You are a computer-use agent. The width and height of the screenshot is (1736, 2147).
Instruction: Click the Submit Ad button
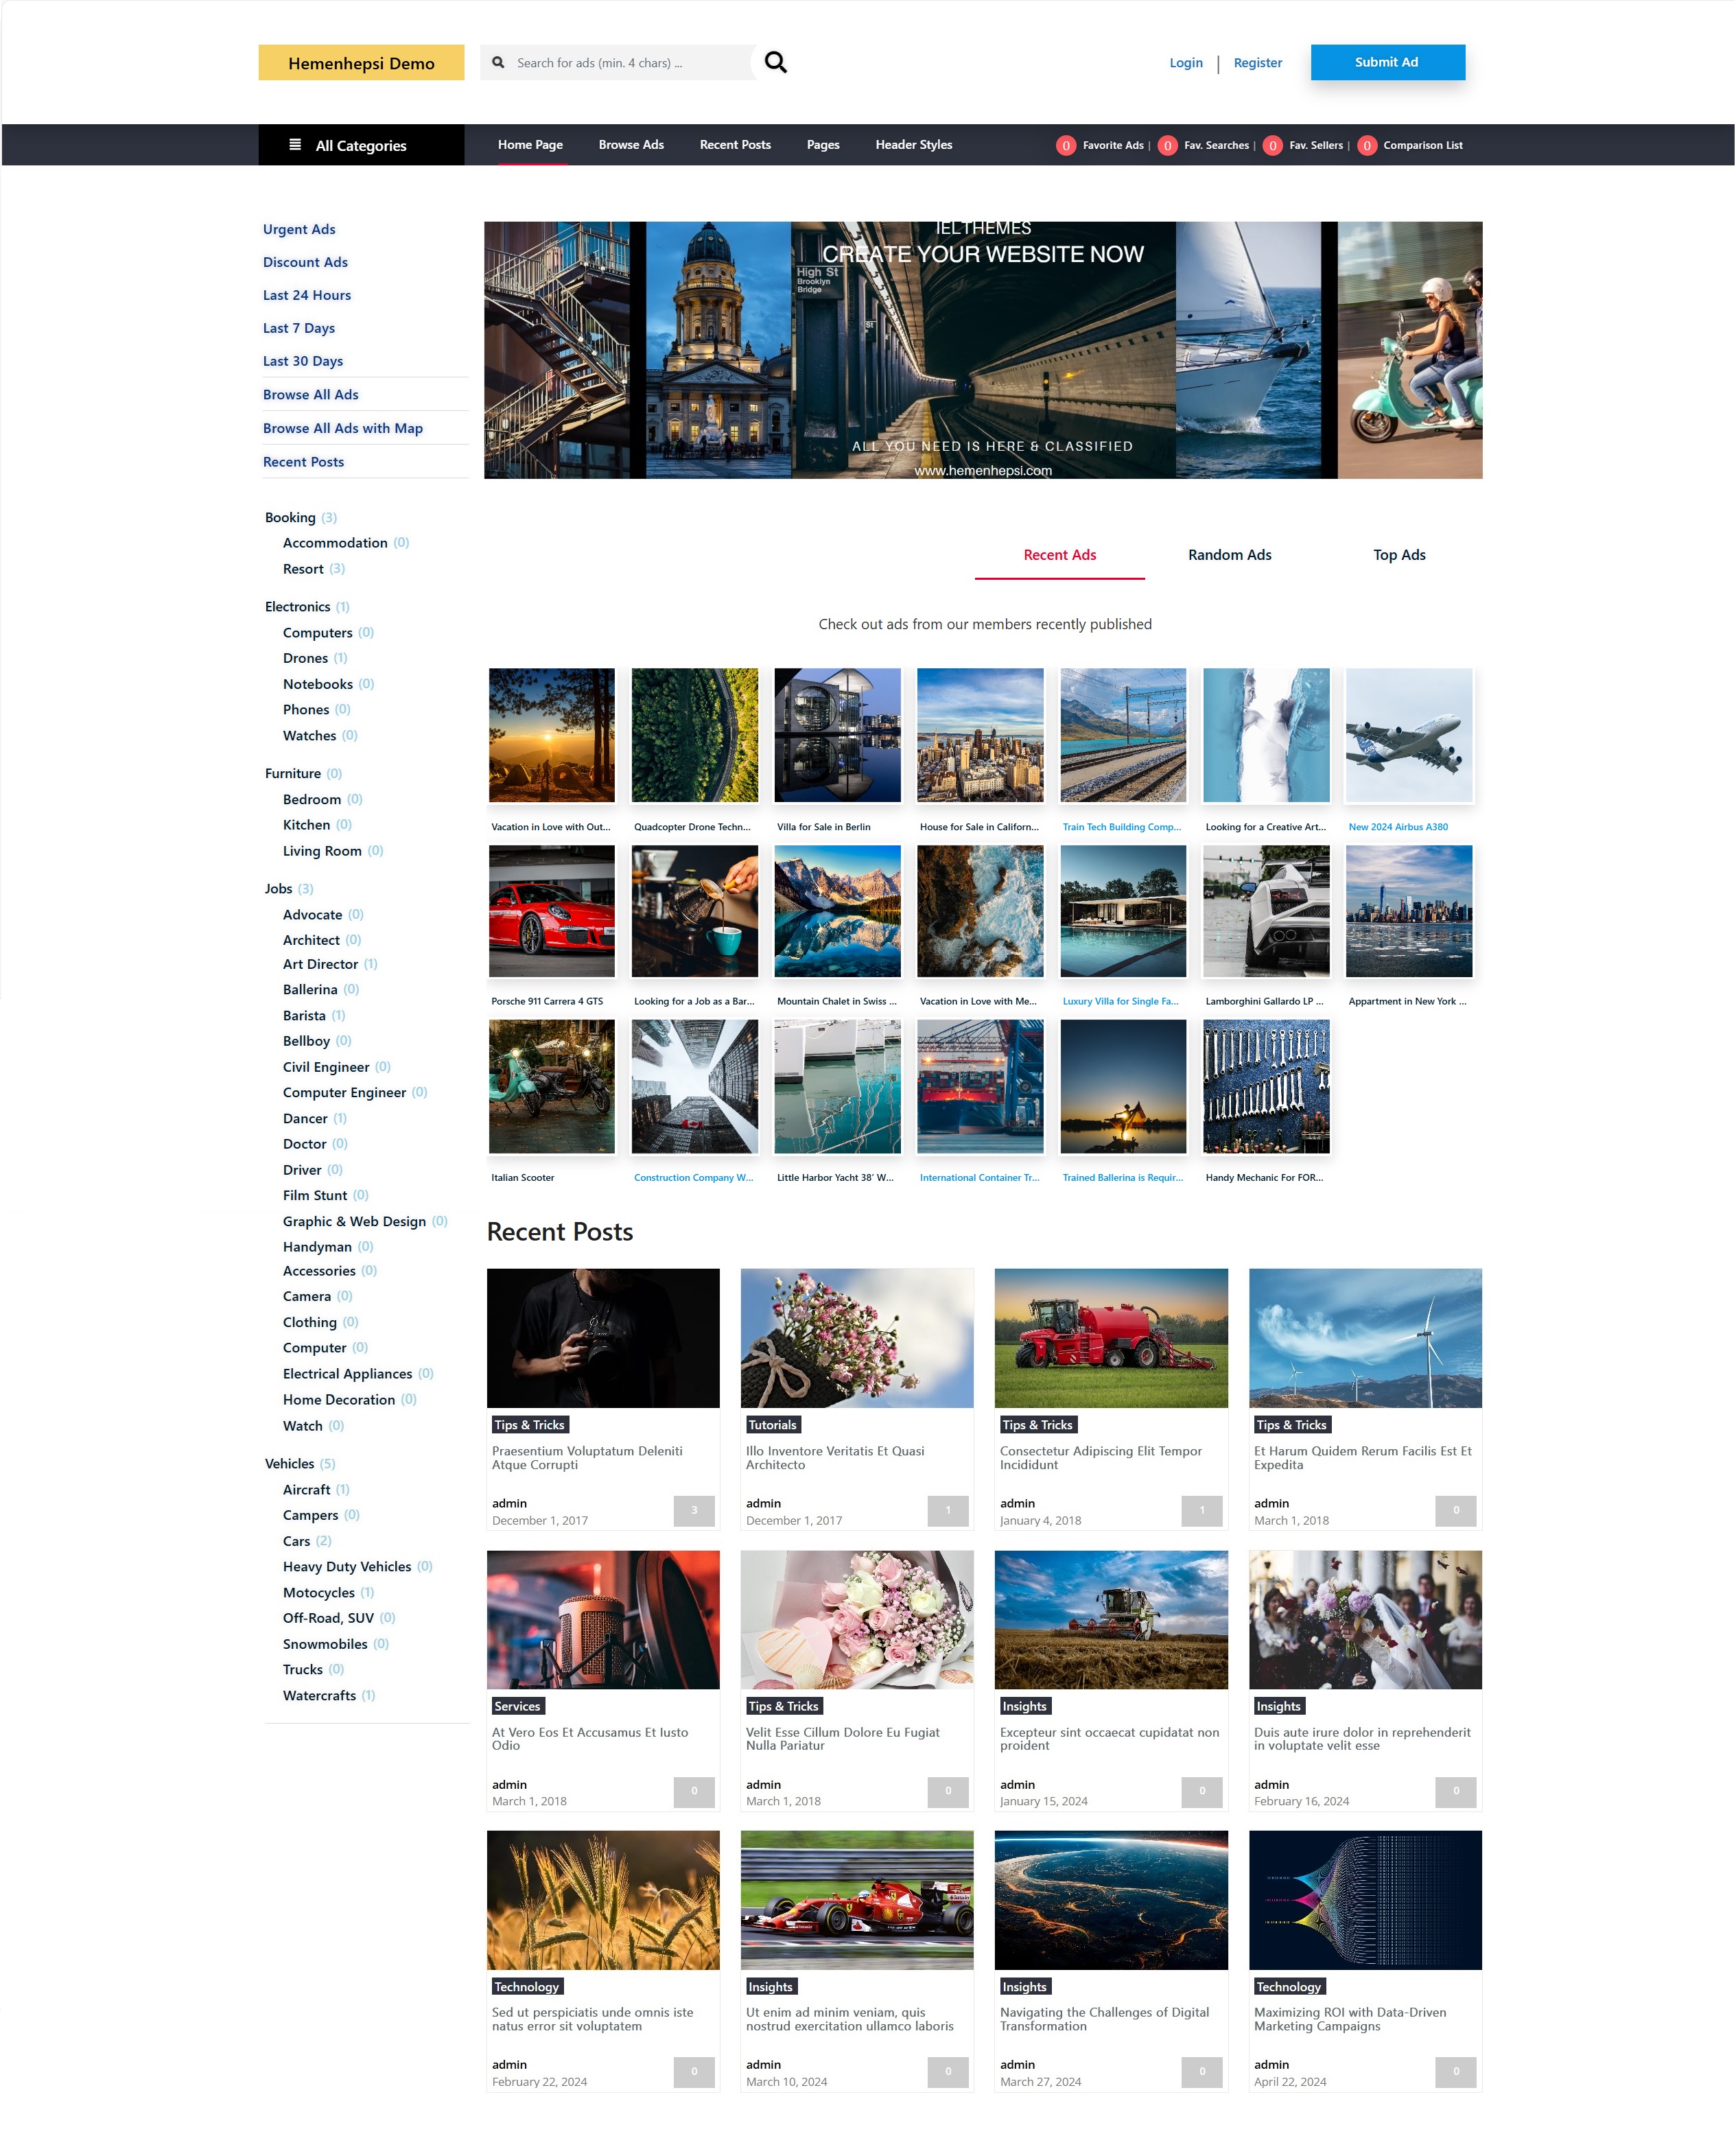pos(1387,62)
